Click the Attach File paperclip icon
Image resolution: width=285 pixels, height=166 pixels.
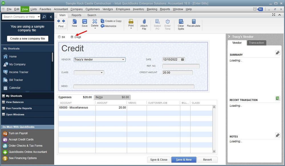(144, 22)
